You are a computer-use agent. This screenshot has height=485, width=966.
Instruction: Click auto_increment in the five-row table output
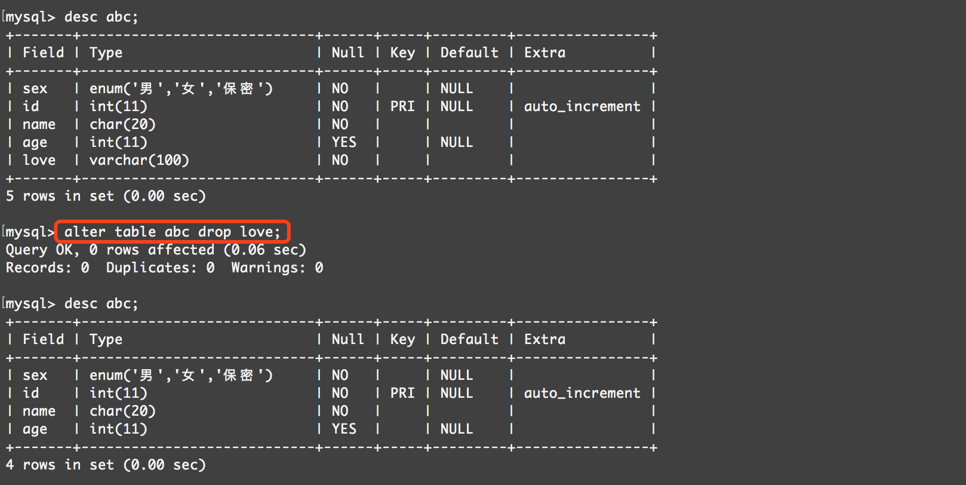582,106
